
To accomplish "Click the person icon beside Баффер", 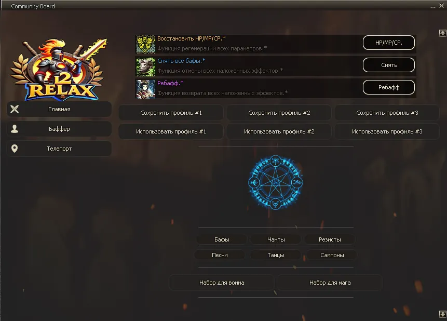I will pos(15,129).
